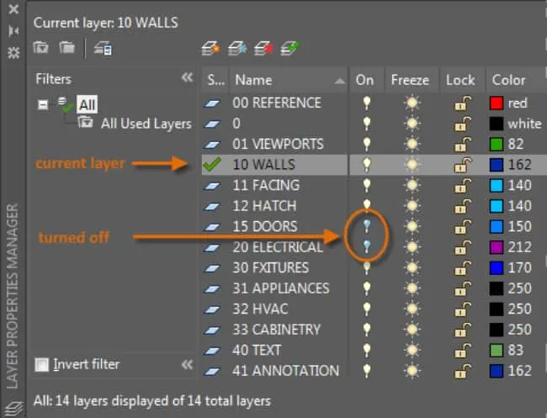Lock the 20 ELECTRICAL layer
The height and width of the screenshot is (418, 547).
(x=462, y=247)
